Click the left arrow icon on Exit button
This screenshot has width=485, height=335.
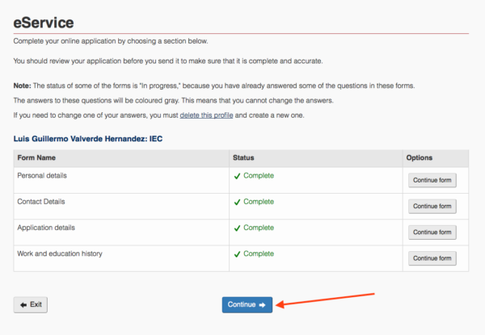pyautogui.click(x=23, y=304)
